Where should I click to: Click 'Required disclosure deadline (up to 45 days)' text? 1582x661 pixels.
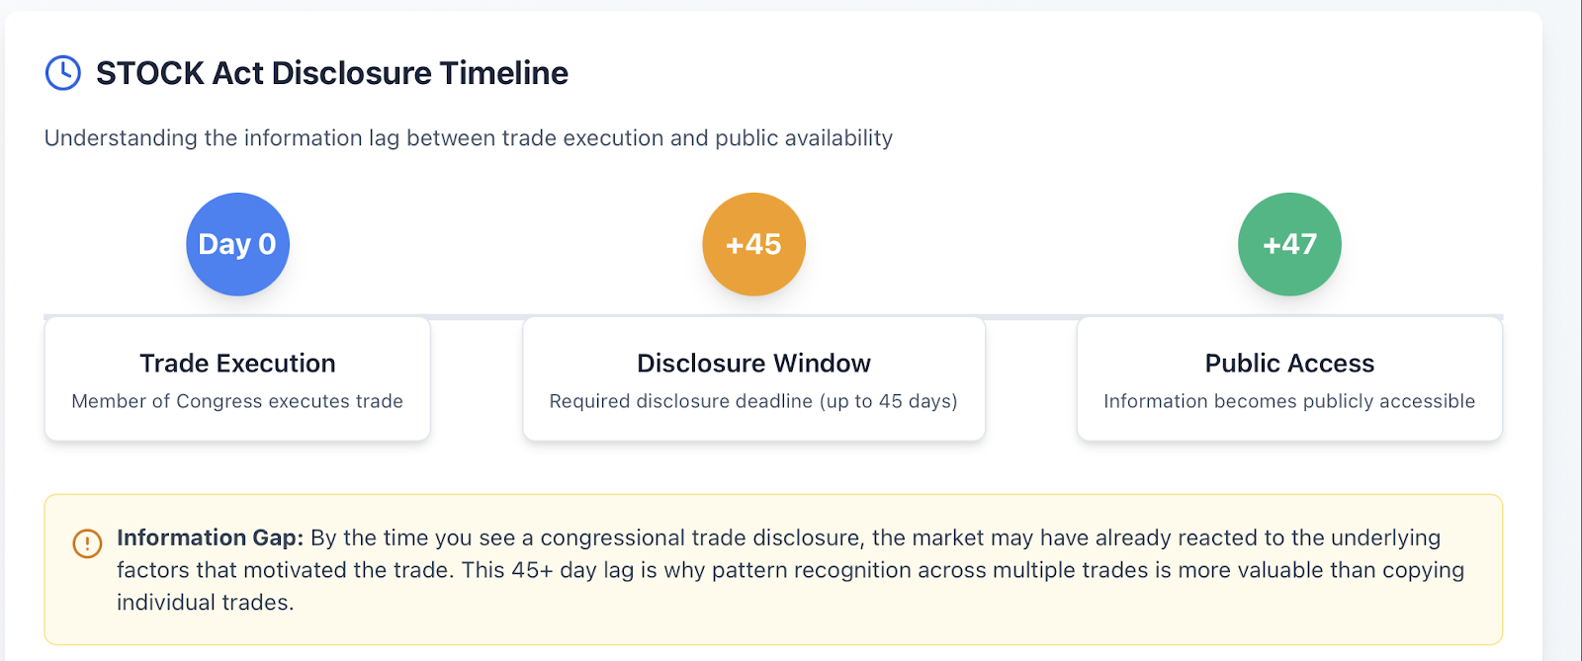[x=753, y=401]
